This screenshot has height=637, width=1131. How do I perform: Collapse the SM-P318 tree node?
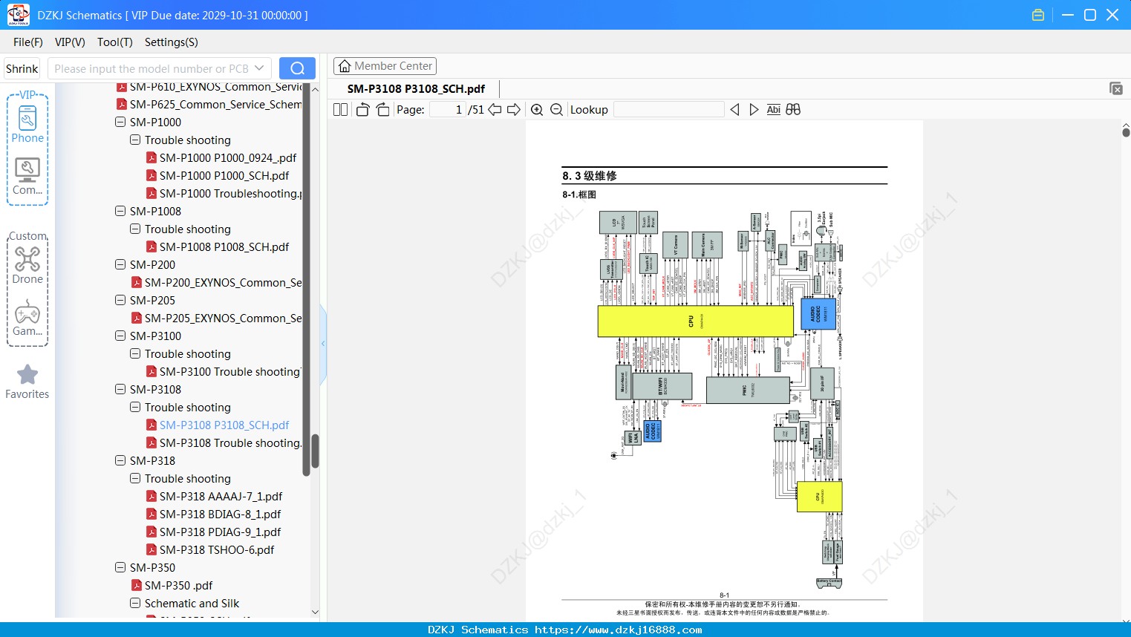point(120,460)
